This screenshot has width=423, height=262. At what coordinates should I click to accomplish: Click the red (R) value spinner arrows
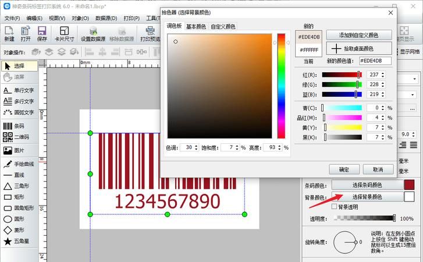[383, 75]
